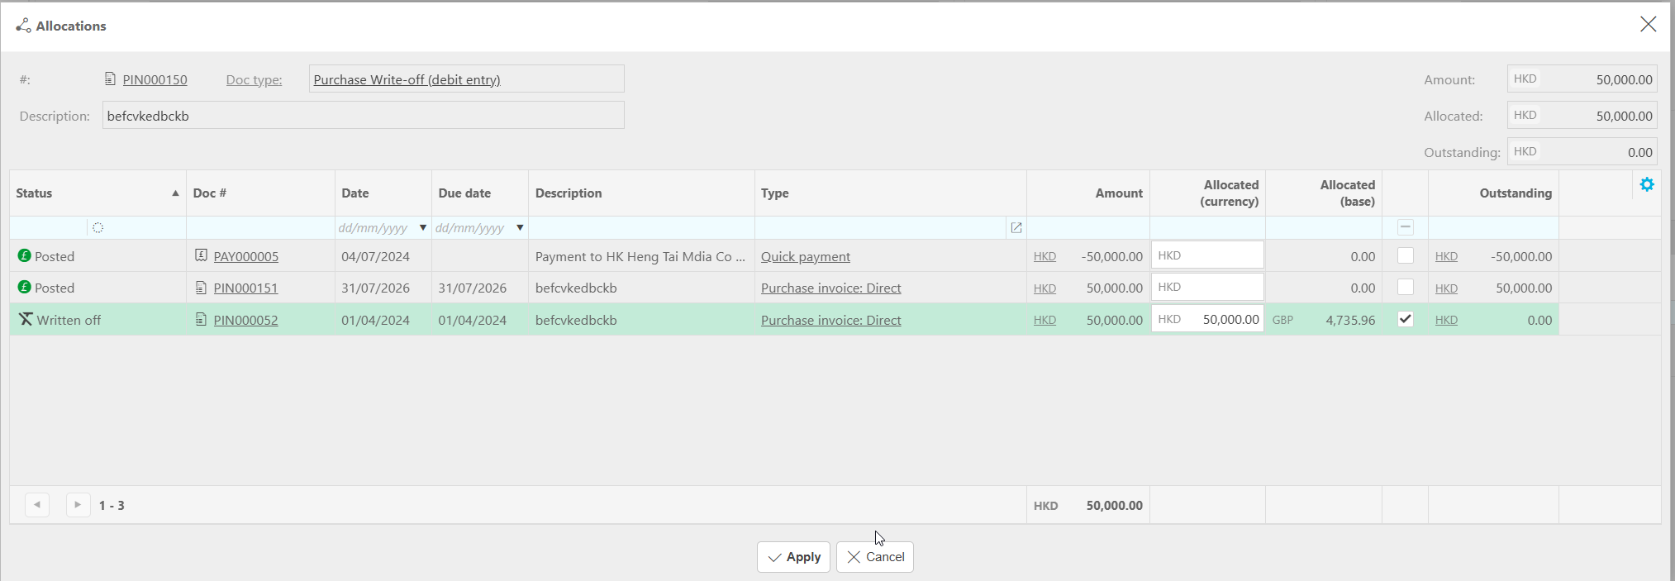Click posted status icon for PIN000151 row
Screen dimensions: 1675x581
tap(24, 287)
